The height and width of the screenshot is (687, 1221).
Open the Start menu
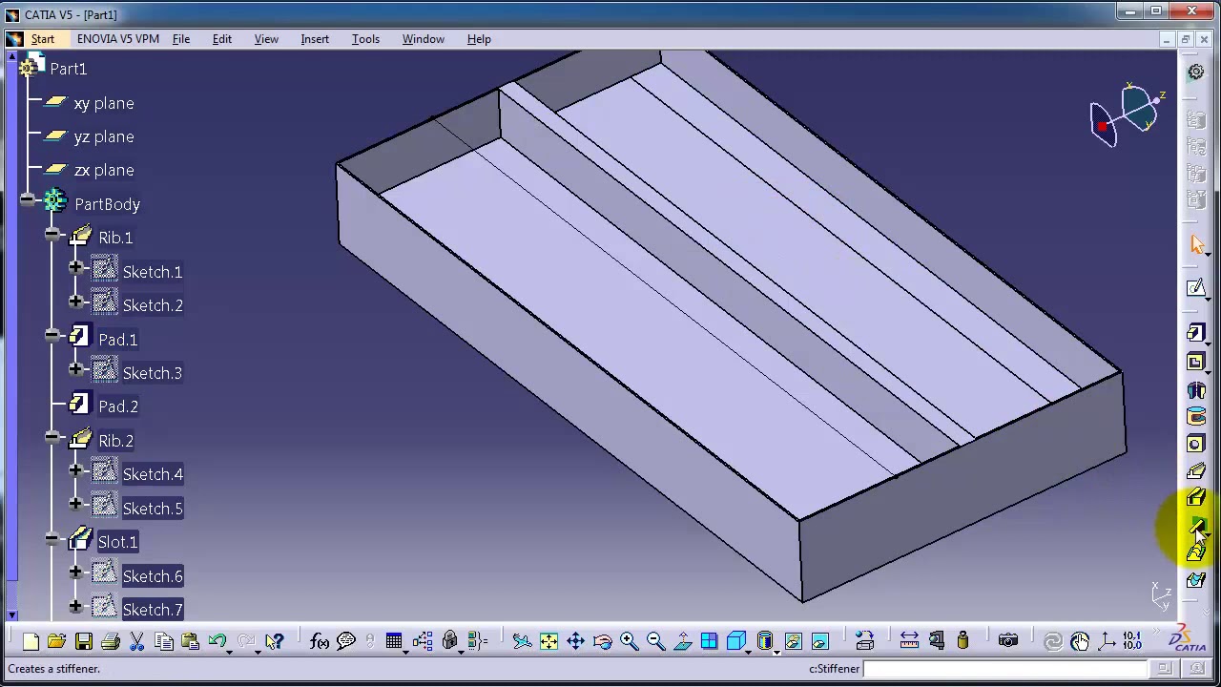tap(43, 39)
